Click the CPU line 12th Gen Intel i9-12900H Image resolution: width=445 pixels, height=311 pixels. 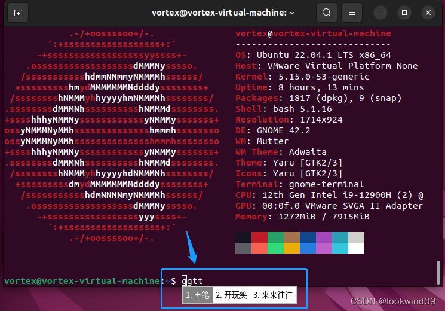coord(329,195)
